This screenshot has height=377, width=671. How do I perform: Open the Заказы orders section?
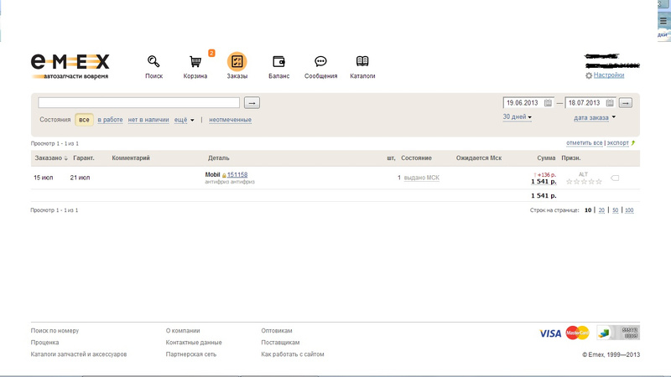coord(237,62)
